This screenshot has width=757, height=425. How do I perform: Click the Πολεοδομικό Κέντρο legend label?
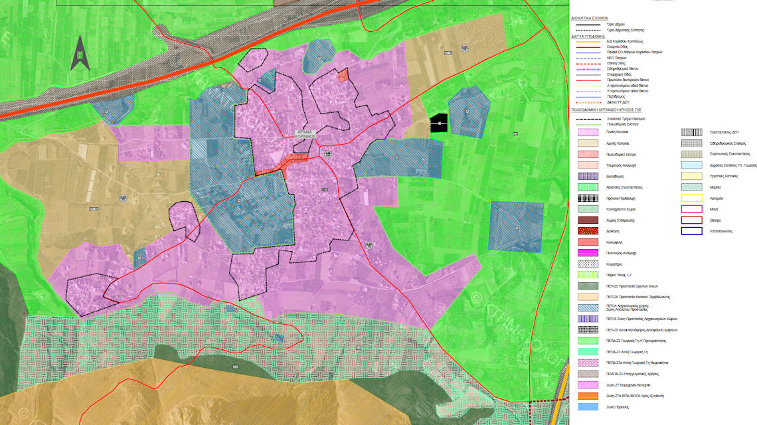click(x=621, y=155)
